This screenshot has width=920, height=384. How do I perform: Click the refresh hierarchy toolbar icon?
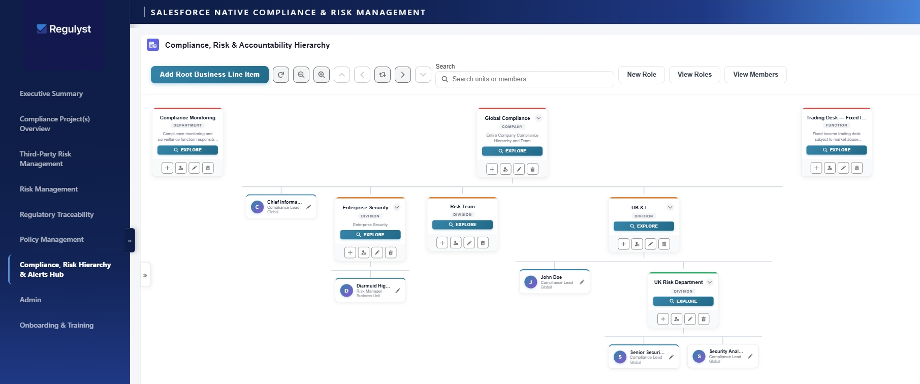[x=281, y=75]
